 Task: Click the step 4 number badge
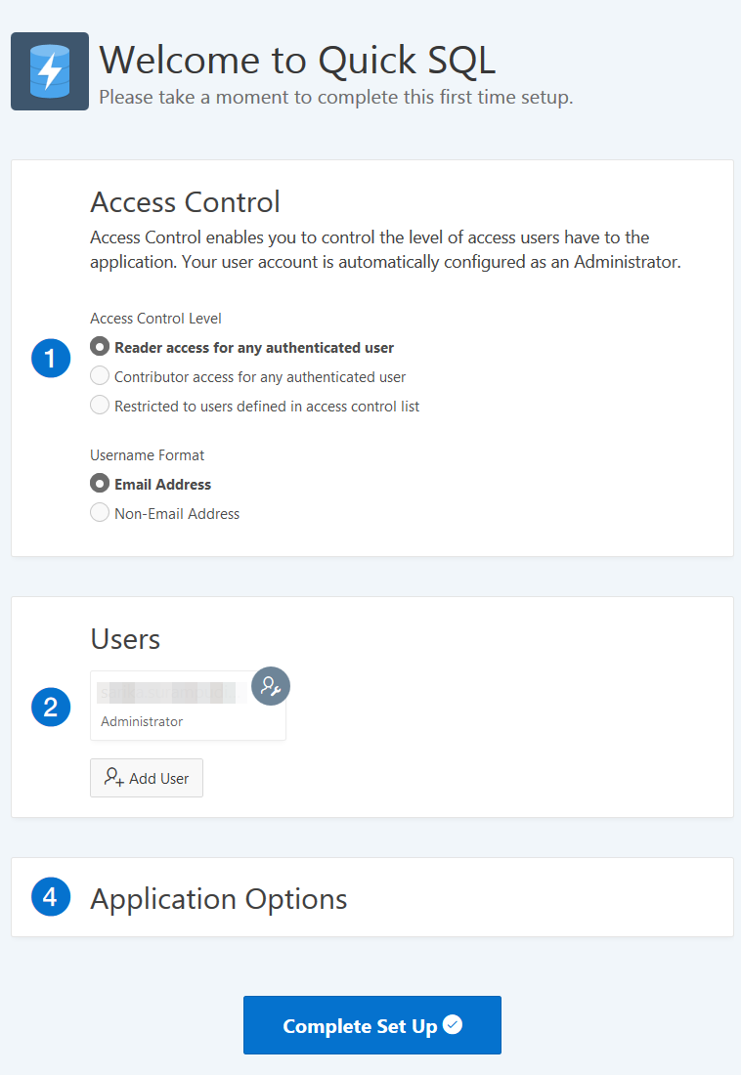pyautogui.click(x=51, y=897)
